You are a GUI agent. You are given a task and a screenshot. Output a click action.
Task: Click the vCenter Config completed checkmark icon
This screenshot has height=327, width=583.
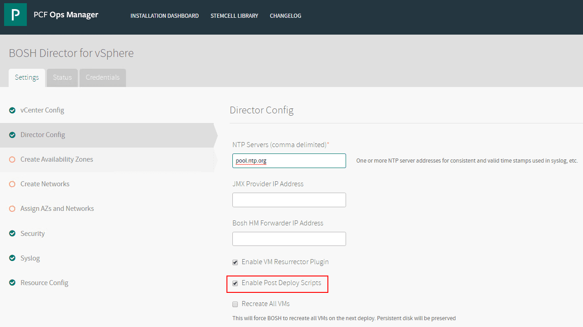point(12,110)
